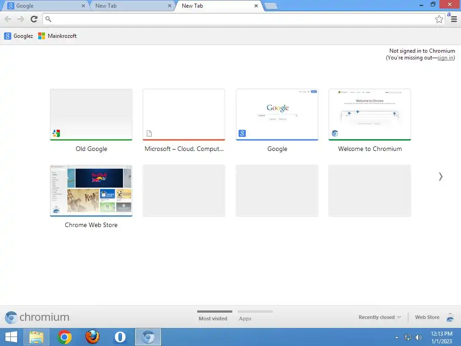This screenshot has width=461, height=346.
Task: Open the Microsoft – Cloud thumbnail
Action: tap(184, 115)
